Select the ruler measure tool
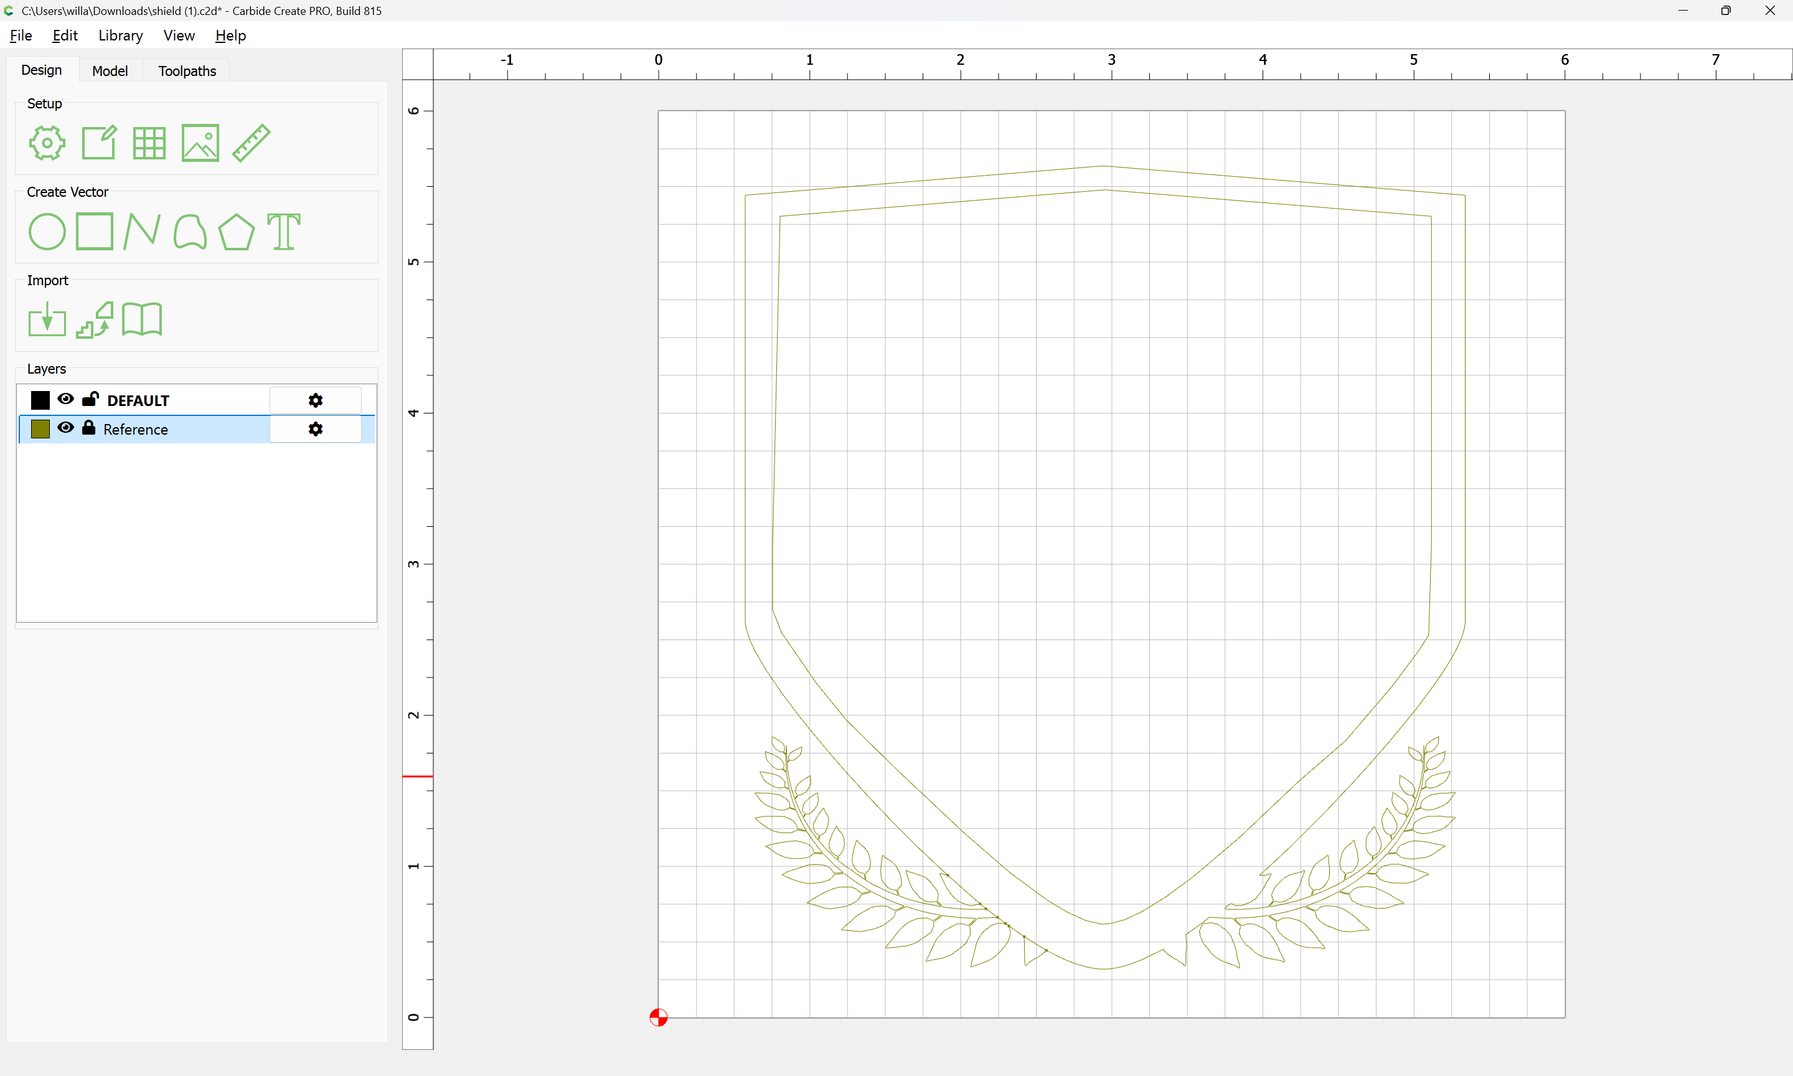Image resolution: width=1793 pixels, height=1076 pixels. tap(252, 143)
